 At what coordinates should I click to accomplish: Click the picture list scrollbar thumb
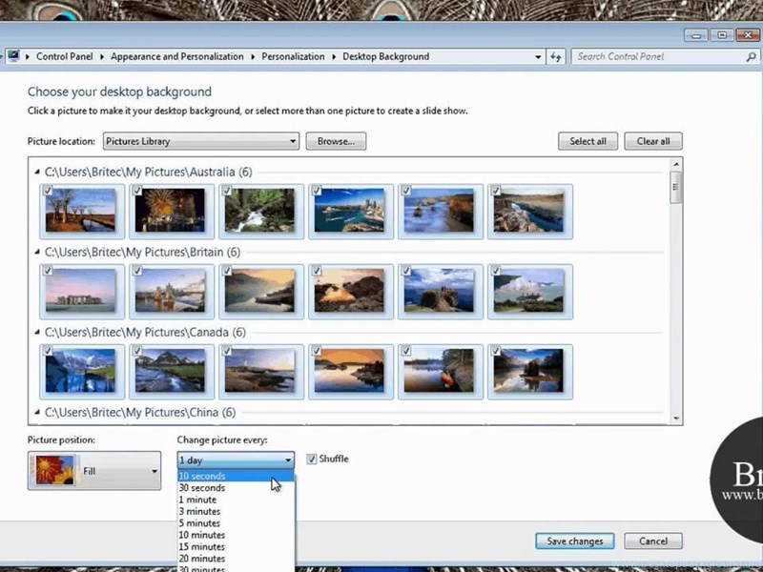[x=675, y=188]
